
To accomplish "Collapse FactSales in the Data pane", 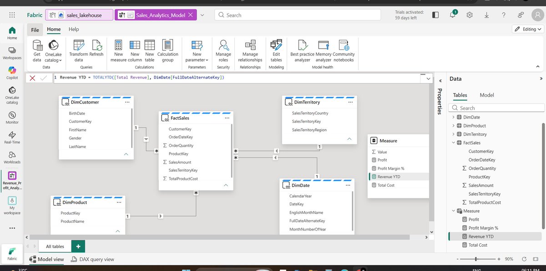I will point(453,143).
